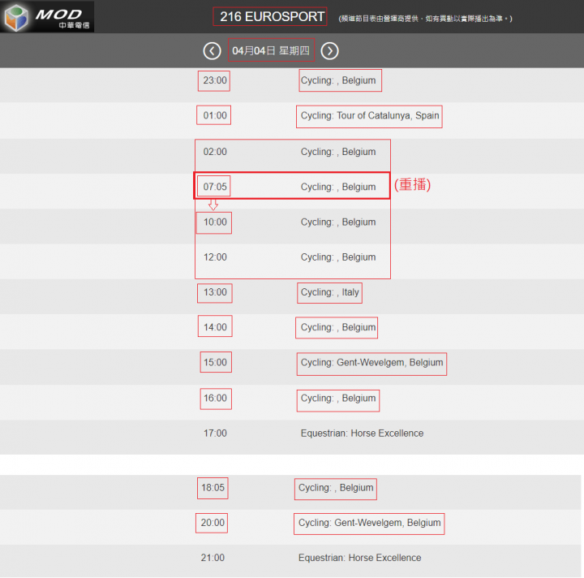
Task: Open 20:00 Cycling: Gent-Wevelgem, Belgium program
Action: 370,523
